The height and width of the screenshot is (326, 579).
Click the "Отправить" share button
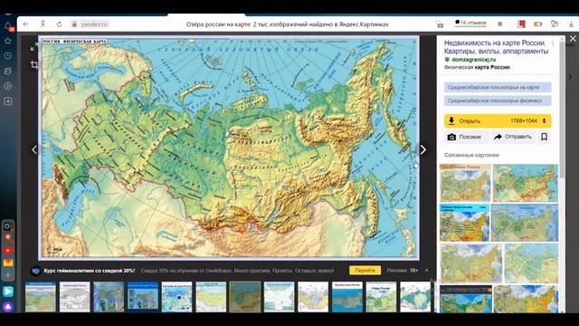(513, 137)
